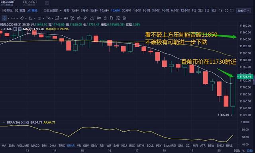Select the 1小时 interval
Viewport: 255px width, 153px height.
[137, 11]
